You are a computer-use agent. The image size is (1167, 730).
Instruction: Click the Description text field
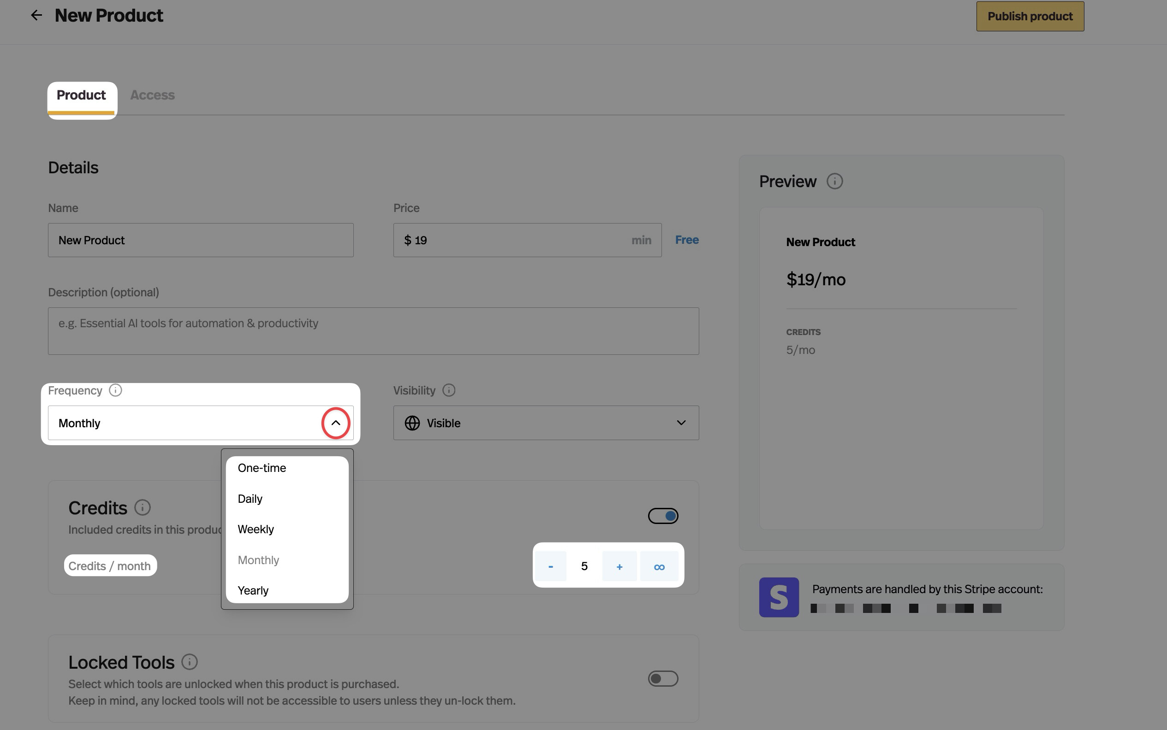373,331
